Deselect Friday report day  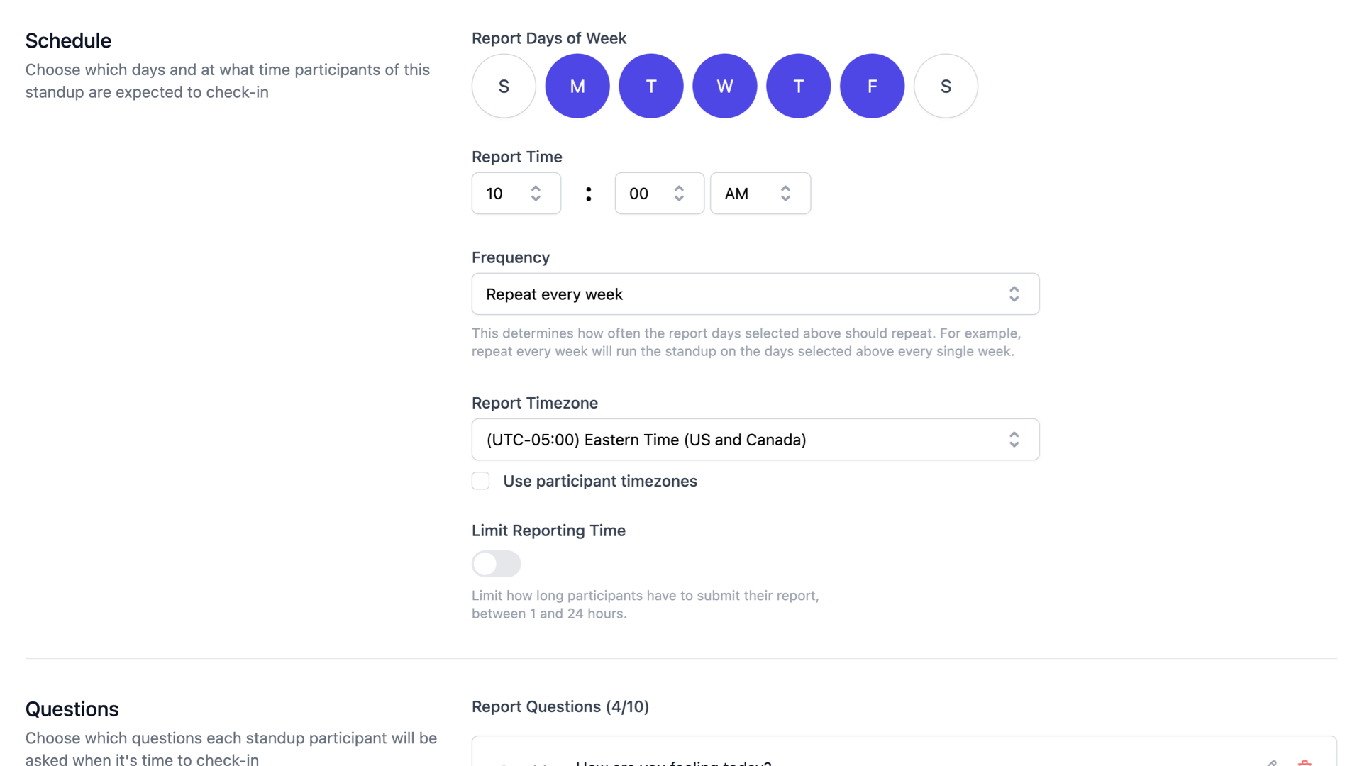point(873,86)
